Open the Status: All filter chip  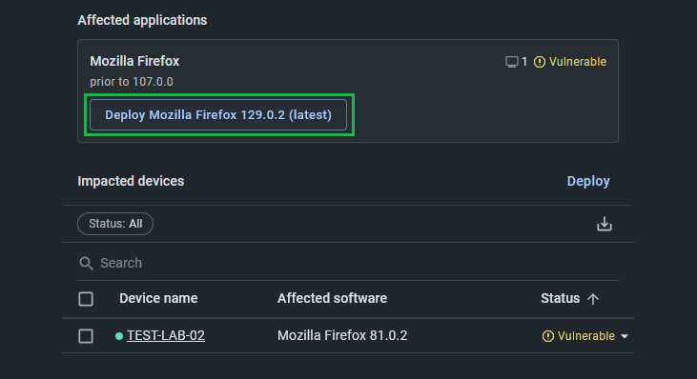115,224
